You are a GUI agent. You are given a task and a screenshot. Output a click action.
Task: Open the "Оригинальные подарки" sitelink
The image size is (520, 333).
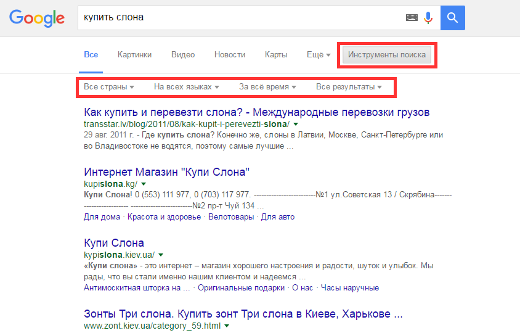click(x=241, y=288)
